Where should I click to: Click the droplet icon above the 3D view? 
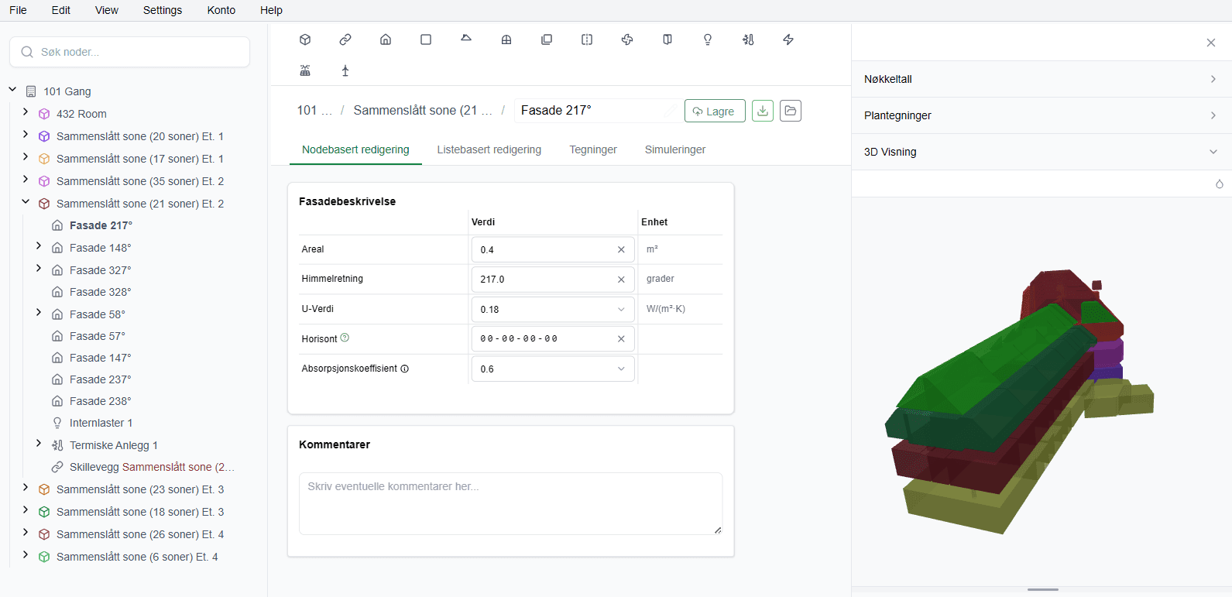pos(1220,184)
